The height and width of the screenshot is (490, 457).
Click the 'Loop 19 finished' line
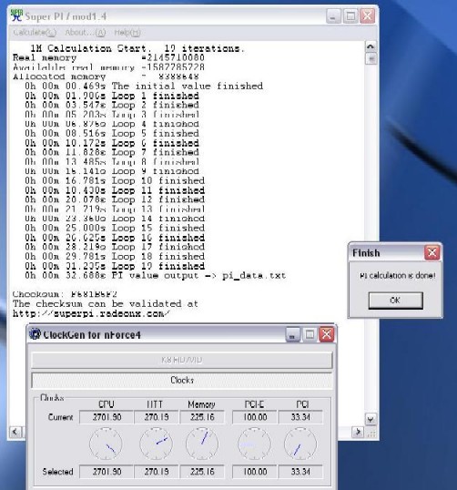click(115, 266)
